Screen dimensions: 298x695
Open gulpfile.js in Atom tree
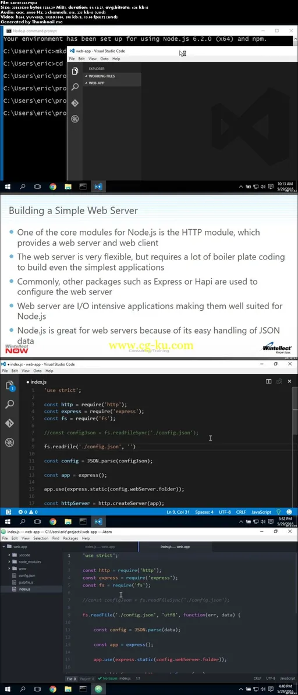(26, 582)
